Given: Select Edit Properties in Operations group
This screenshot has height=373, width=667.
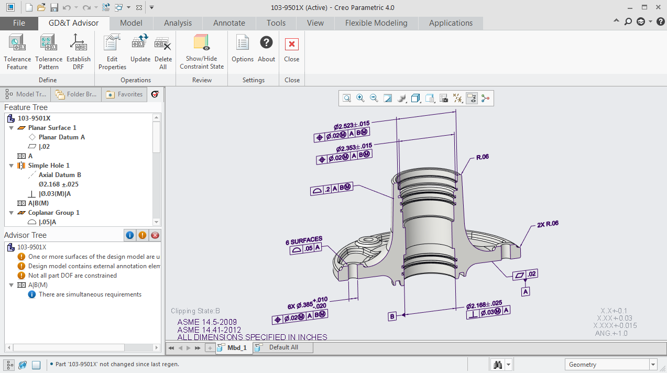Looking at the screenshot, I should click(x=112, y=51).
